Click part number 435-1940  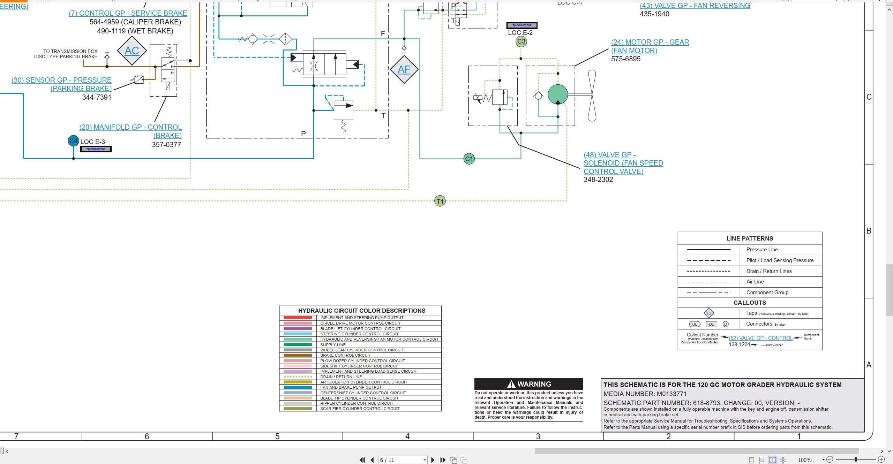[x=654, y=14]
